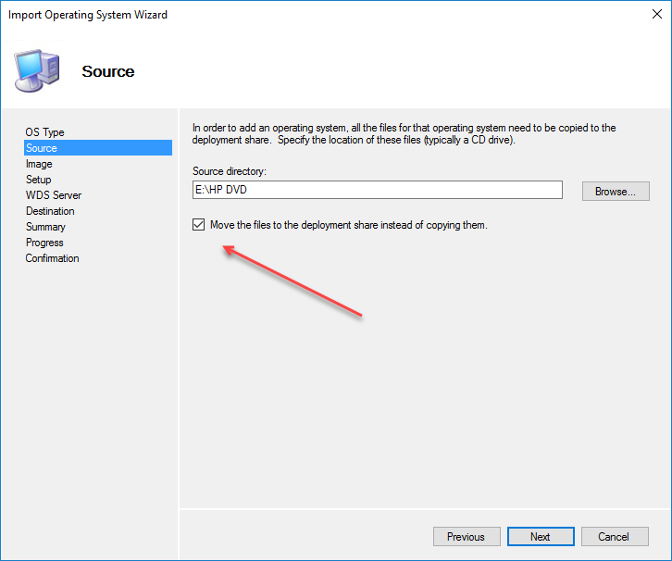Click the wizard title bar text

89,16
